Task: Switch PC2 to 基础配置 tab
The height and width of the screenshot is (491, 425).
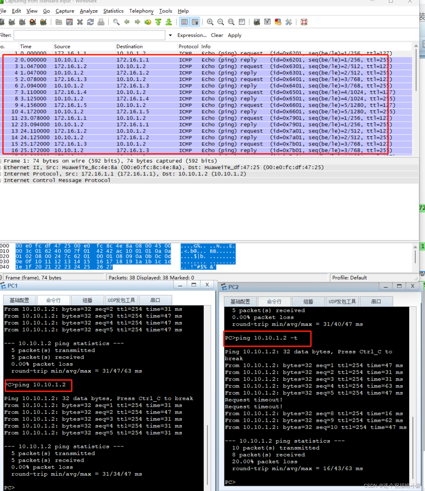Action: [240, 302]
